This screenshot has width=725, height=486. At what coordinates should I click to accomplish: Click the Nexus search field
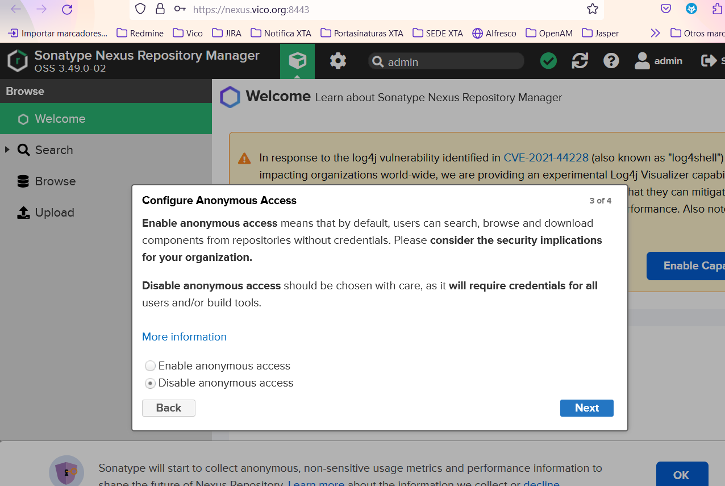click(x=446, y=61)
